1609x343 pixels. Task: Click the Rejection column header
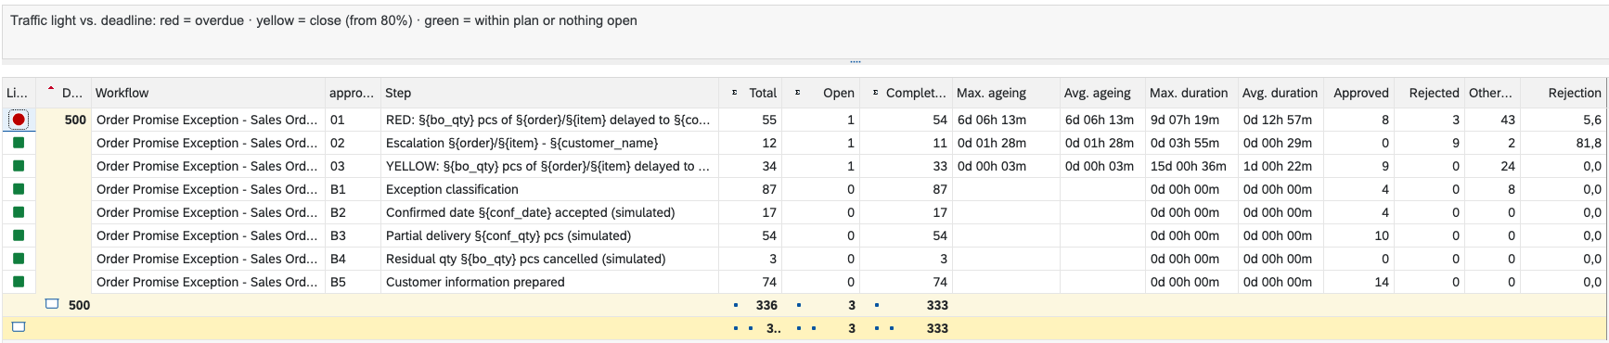(1564, 93)
